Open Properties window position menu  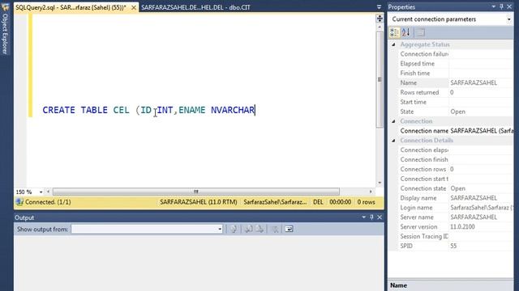coord(494,6)
